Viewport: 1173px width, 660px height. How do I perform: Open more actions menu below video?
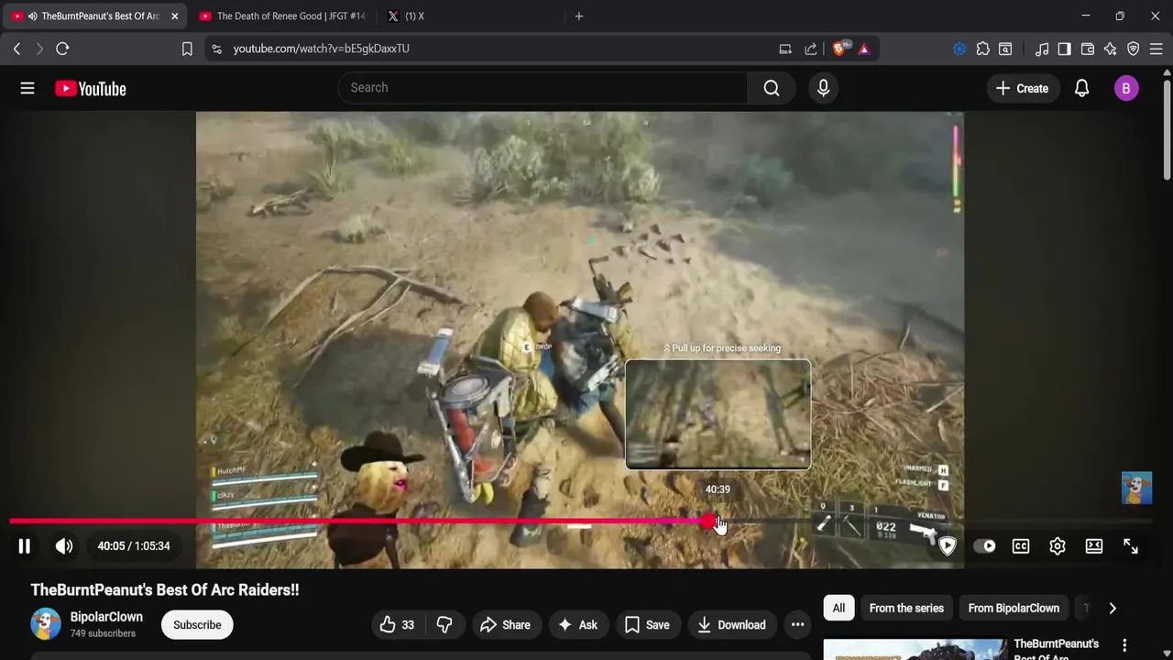pyautogui.click(x=797, y=625)
